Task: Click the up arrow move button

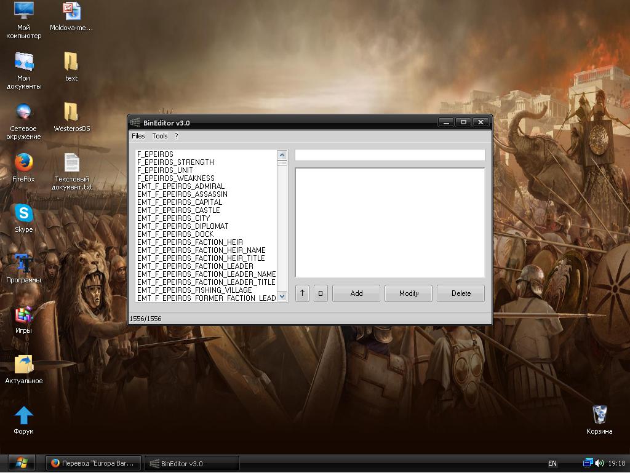Action: pyautogui.click(x=302, y=293)
